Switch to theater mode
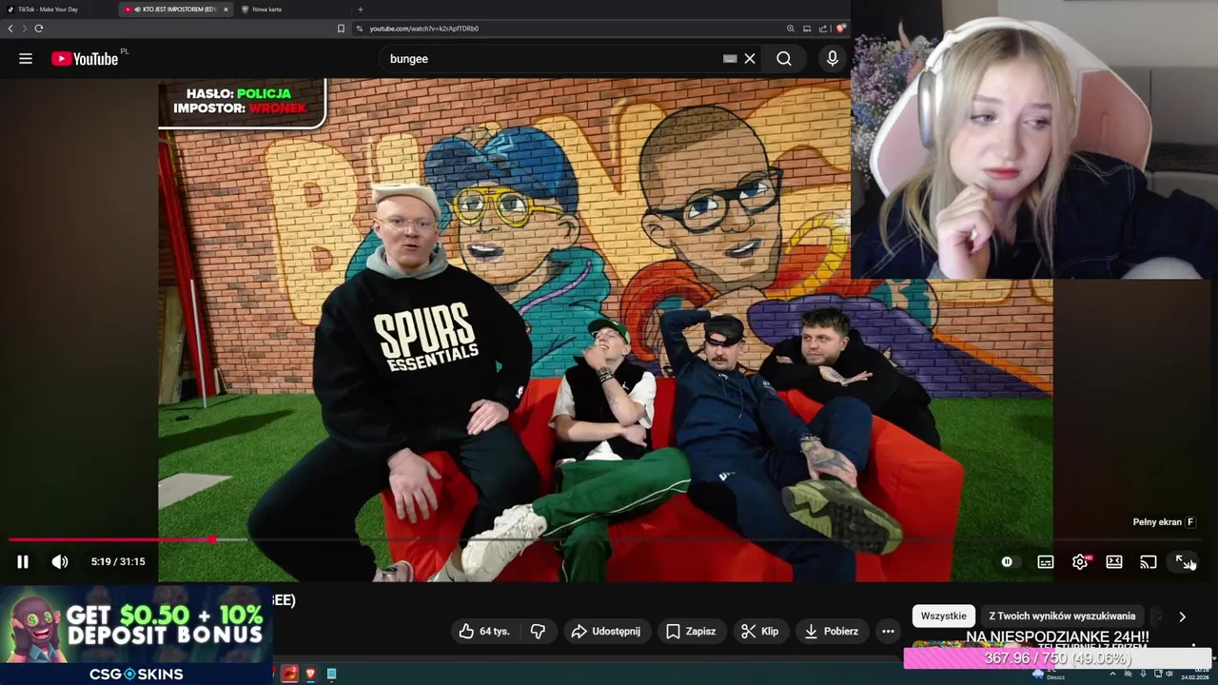This screenshot has height=685, width=1218. [1114, 561]
